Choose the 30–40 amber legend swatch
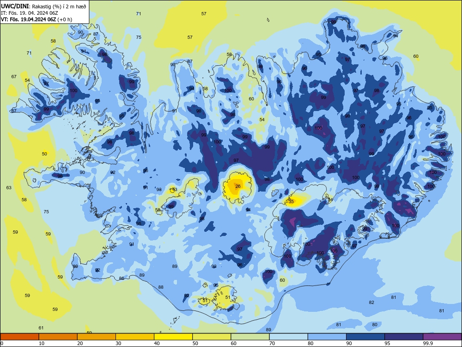Image resolution: width=462 pixels, height=347 pixels. pyautogui.click(x=135, y=337)
